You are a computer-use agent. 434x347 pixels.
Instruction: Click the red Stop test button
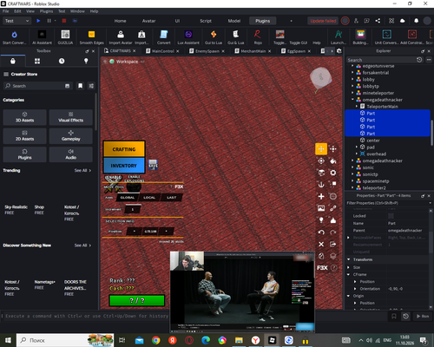(64, 21)
